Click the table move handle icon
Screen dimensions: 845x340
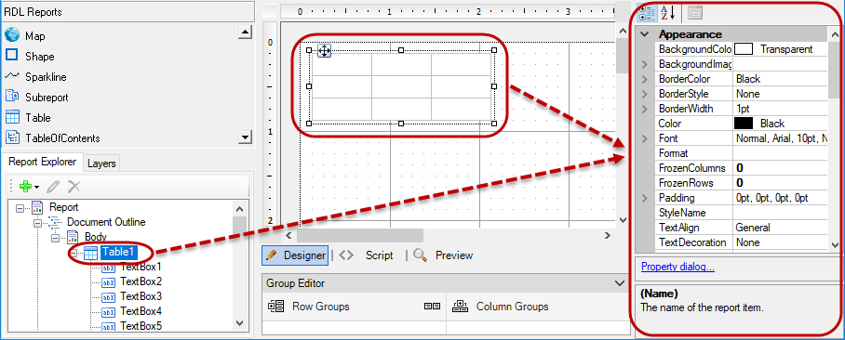point(324,51)
